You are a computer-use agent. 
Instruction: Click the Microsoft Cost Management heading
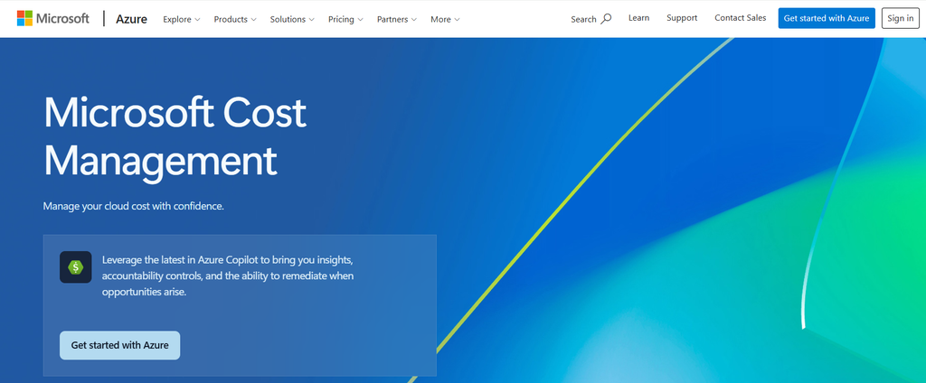tap(175, 136)
